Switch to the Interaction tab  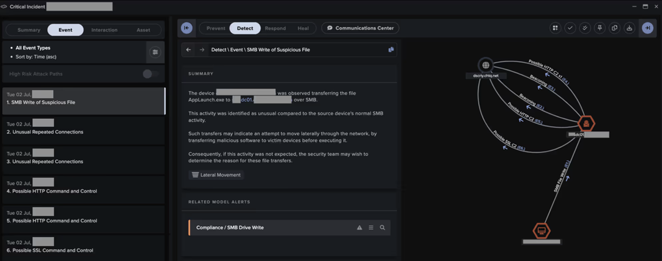click(x=104, y=30)
